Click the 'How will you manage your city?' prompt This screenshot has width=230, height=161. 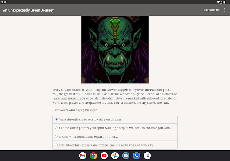(75, 110)
